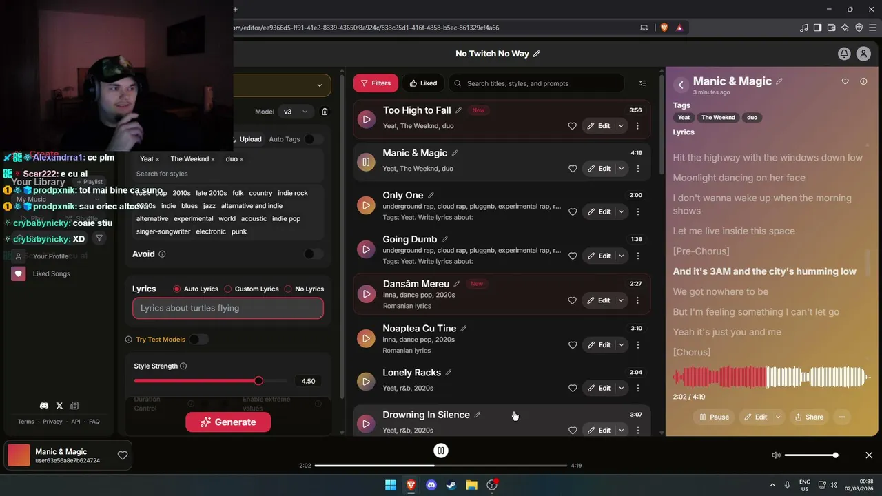Viewport: 882px width, 496px height.
Task: Adjust the Style Strength slider
Action: [210, 381]
